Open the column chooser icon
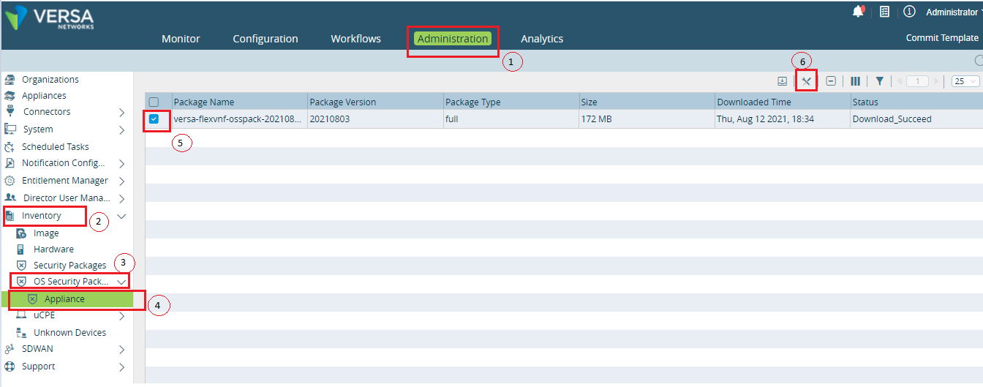The image size is (983, 387). pos(855,81)
